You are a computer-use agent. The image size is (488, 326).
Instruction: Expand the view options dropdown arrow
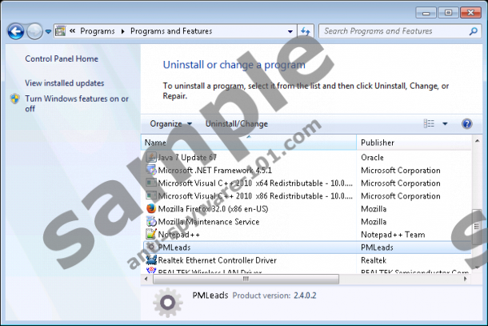(445, 124)
